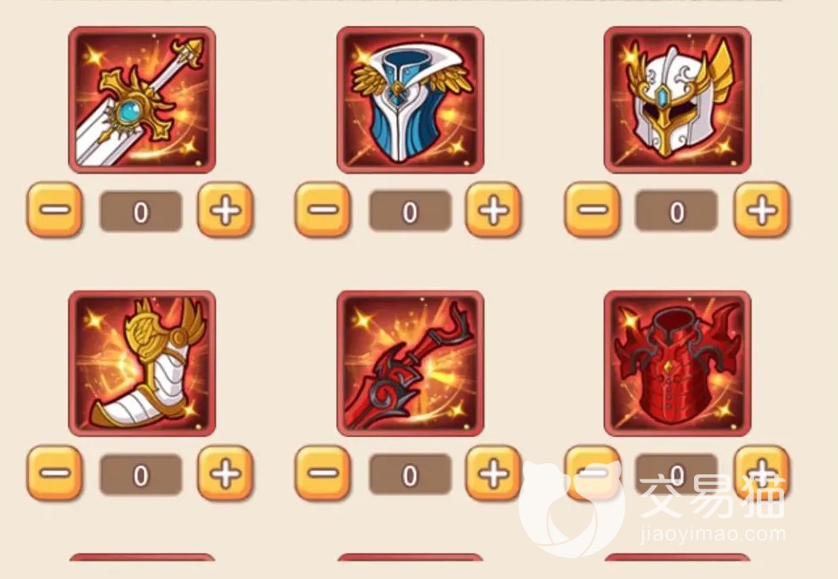Click the white sword quantity field
Screen dimensions: 838x579
(141, 211)
